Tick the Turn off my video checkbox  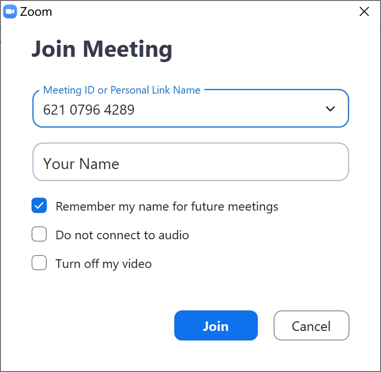[39, 263]
